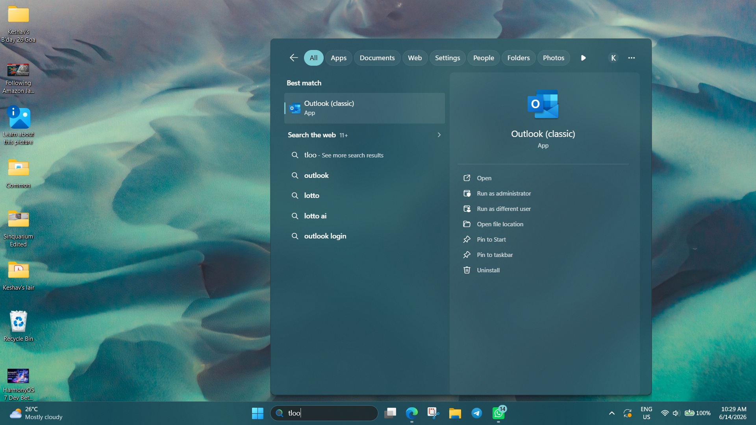Switch to the Settings filter tab
This screenshot has height=425, width=756.
[x=447, y=58]
